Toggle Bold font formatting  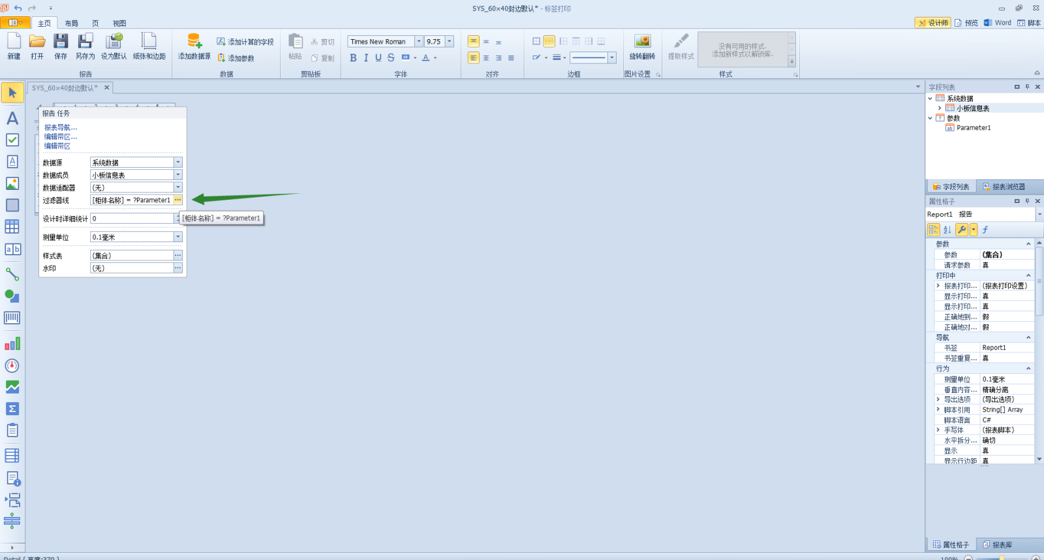pos(353,58)
